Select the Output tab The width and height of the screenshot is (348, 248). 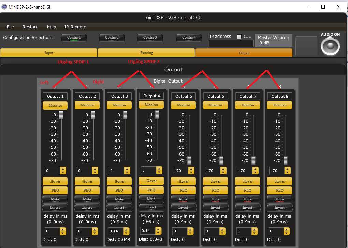click(244, 53)
